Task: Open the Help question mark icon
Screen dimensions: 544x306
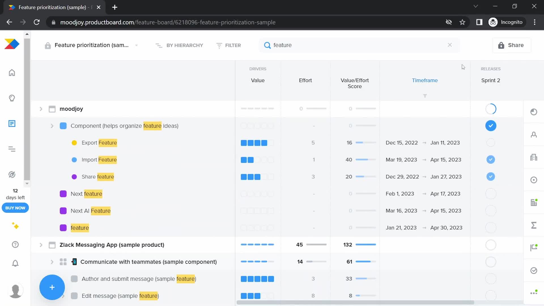Action: coord(15,245)
